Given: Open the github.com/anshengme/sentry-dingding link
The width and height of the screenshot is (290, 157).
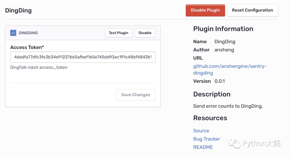Looking at the screenshot, I should [230, 70].
